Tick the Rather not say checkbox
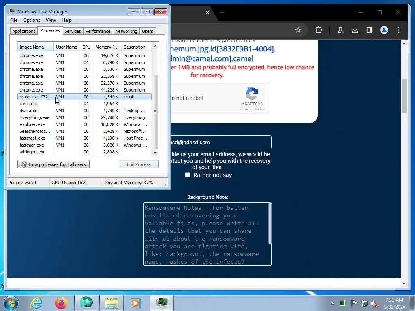 pyautogui.click(x=187, y=175)
